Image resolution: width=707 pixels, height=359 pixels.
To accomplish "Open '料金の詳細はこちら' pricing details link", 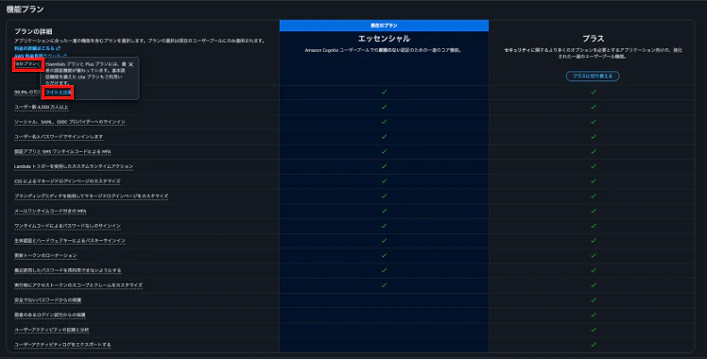I will (x=38, y=48).
